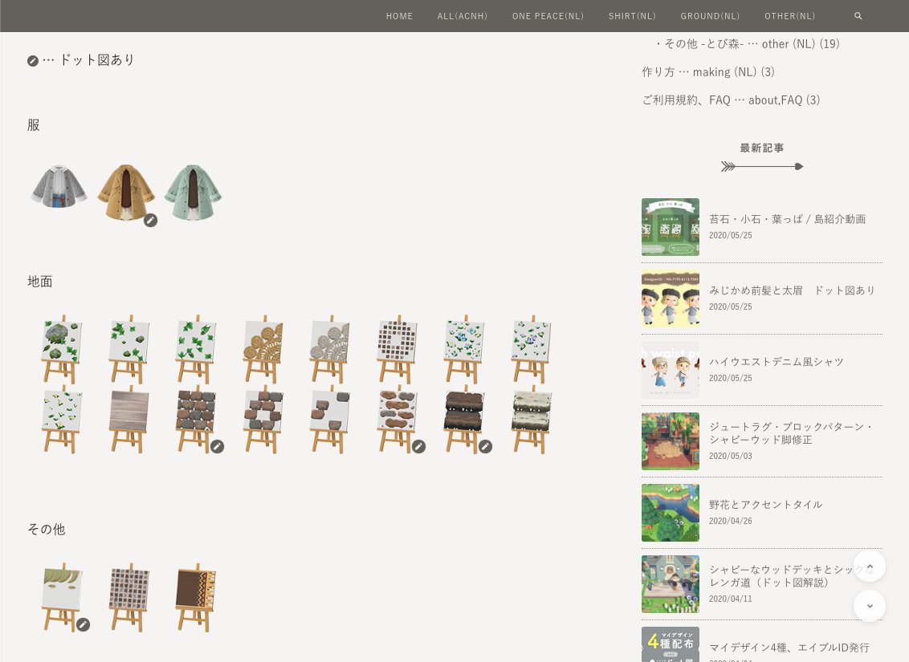
Task: Select the pale shabby wood deck design
Action: tap(531, 420)
